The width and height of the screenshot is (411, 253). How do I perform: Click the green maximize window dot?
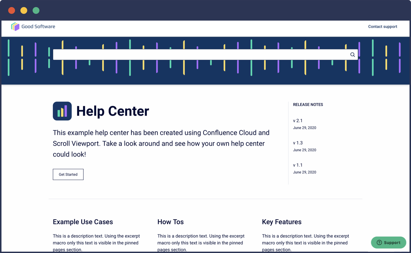coord(36,11)
